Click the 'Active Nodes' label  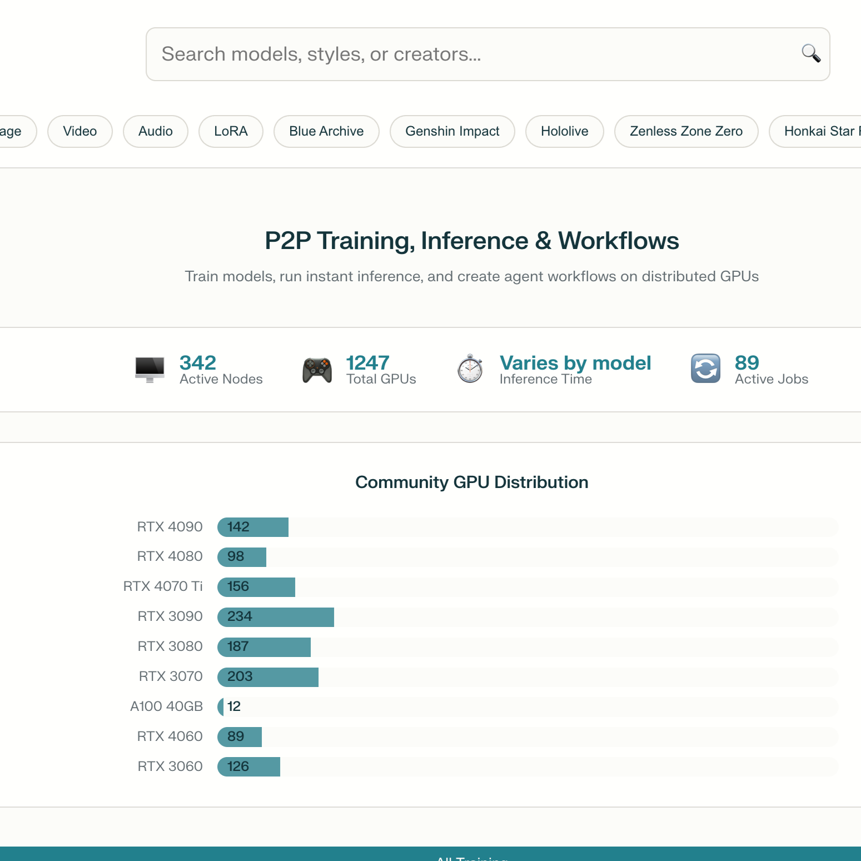221,379
